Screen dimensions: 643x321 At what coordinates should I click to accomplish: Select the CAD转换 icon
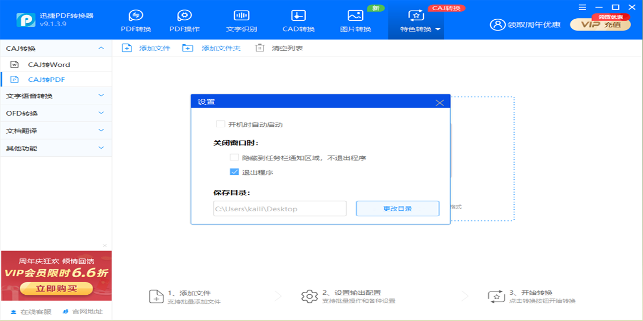pos(297,16)
